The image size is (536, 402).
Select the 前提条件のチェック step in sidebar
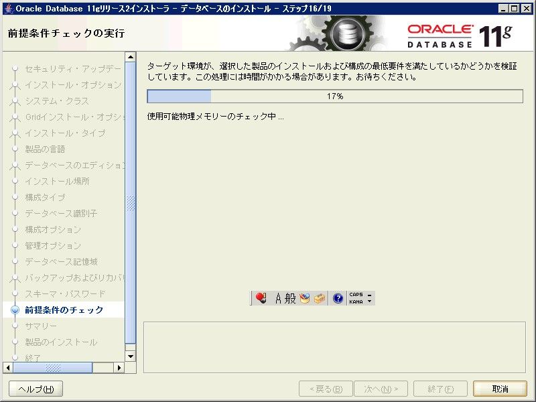64,310
